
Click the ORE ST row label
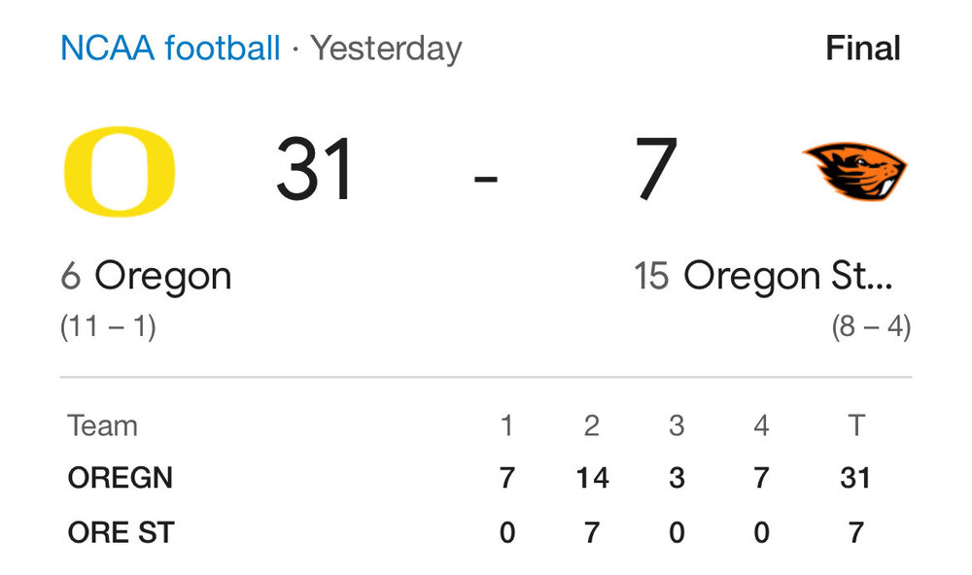121,532
